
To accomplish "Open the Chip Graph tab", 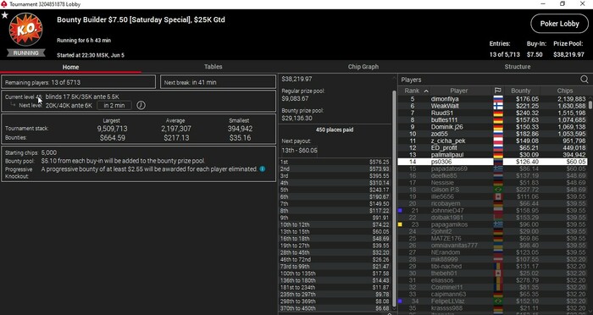I will click(x=363, y=67).
